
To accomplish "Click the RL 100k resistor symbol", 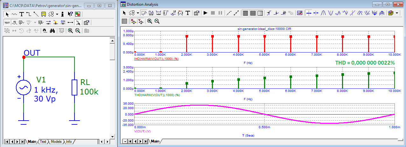I will [x=74, y=87].
